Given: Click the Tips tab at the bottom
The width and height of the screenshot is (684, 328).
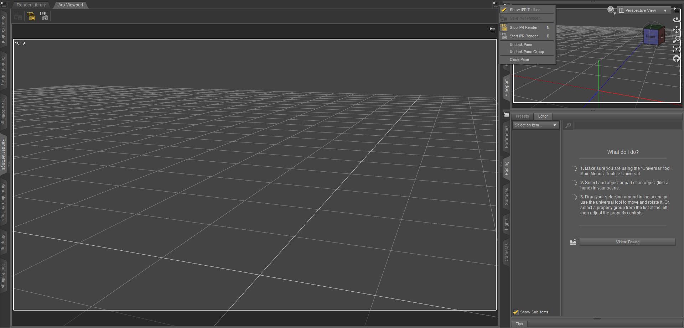Looking at the screenshot, I should coord(519,324).
